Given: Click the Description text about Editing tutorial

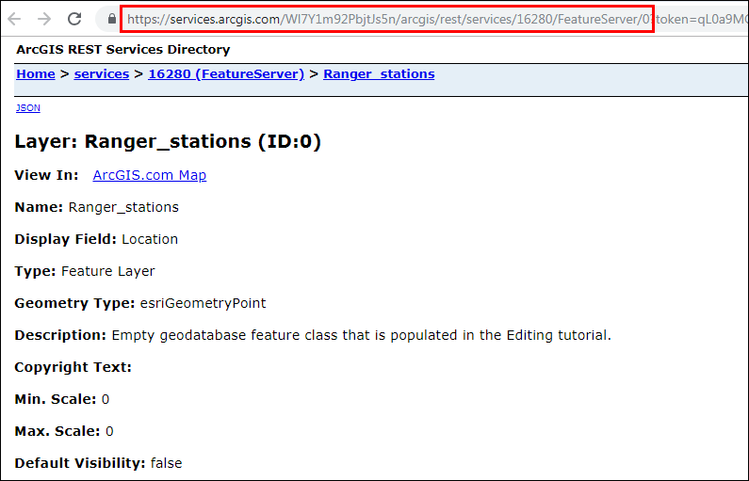Looking at the screenshot, I should (x=362, y=335).
